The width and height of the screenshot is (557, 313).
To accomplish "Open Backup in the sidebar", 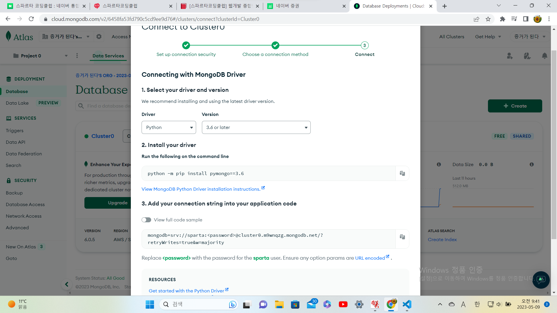I will [x=14, y=193].
